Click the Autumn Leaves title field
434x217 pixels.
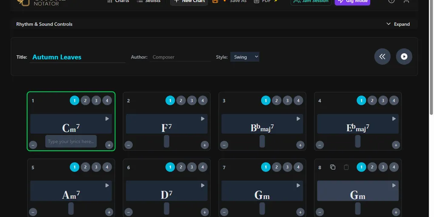(77, 57)
